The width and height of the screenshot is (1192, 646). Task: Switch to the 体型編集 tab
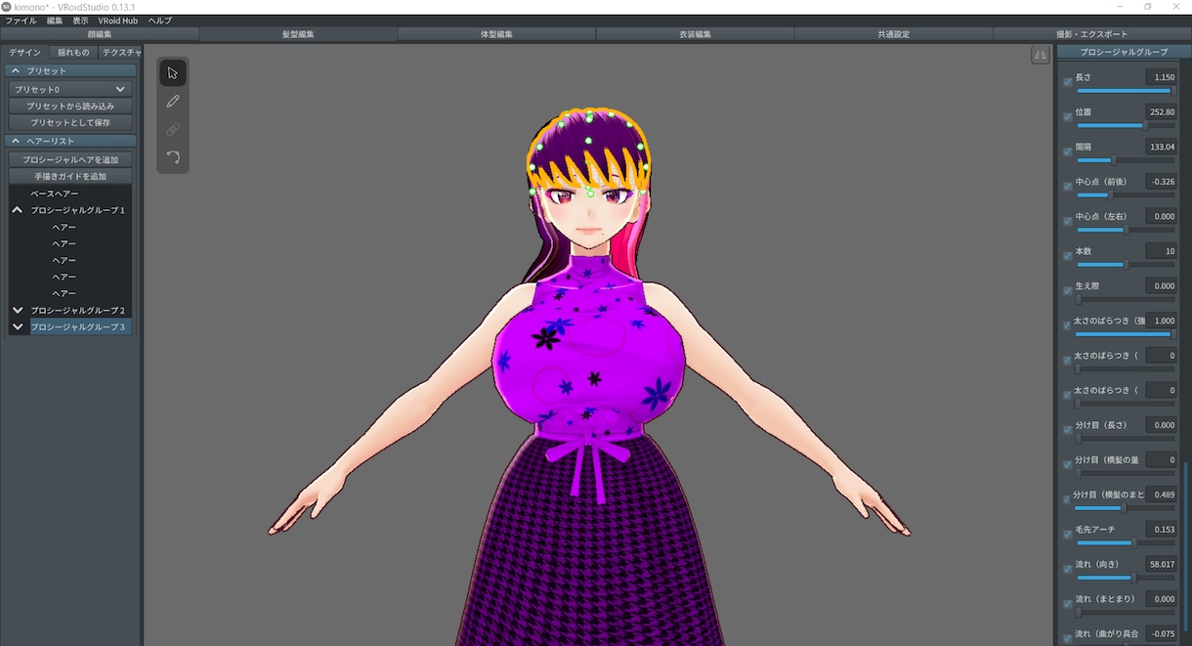(x=496, y=34)
